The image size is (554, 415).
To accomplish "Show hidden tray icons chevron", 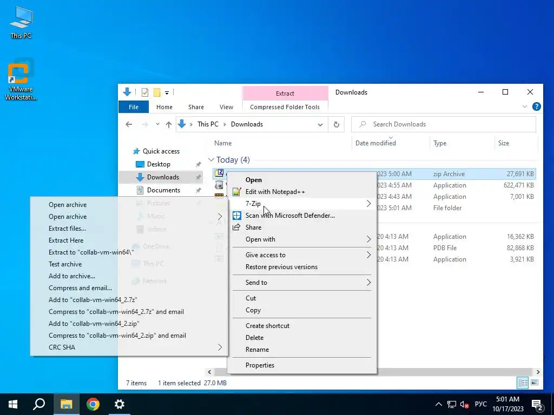I will [438, 404].
